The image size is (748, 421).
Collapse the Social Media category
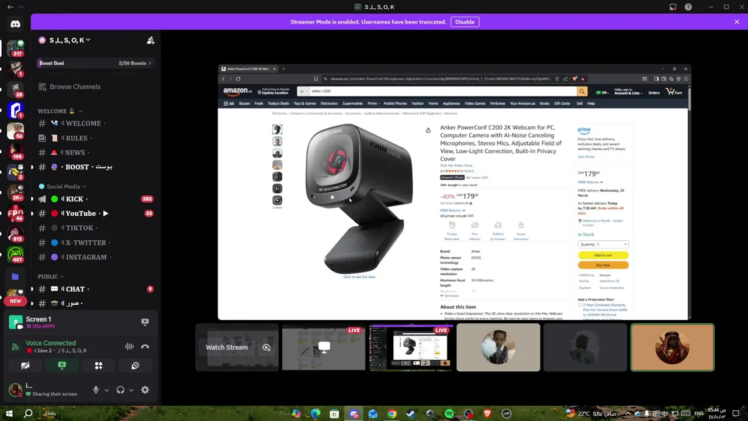click(63, 187)
